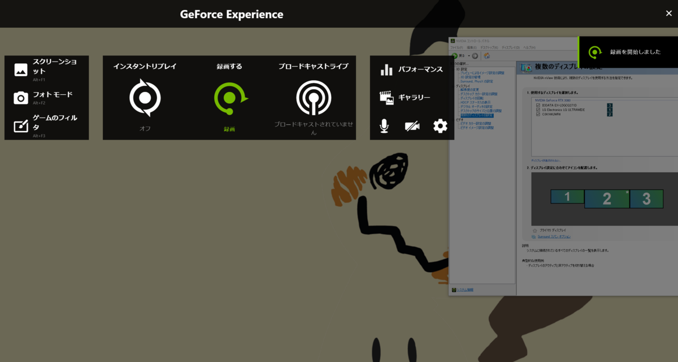
Task: Collapse the ディスプレイ tree category
Action: (454, 85)
